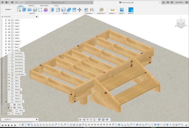Select Body1 in the browser
189x128 pixels.
[x=21, y=111]
